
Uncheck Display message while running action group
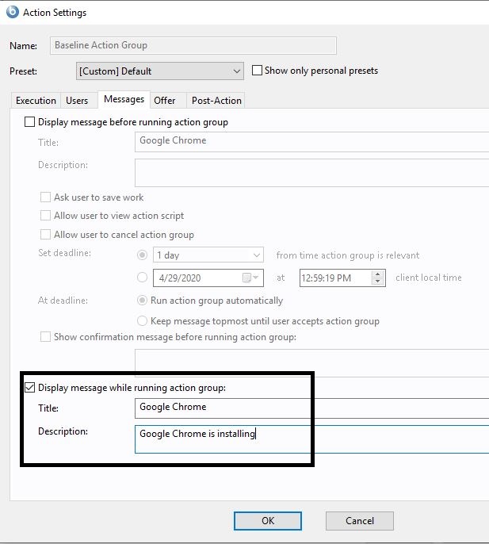coord(30,387)
